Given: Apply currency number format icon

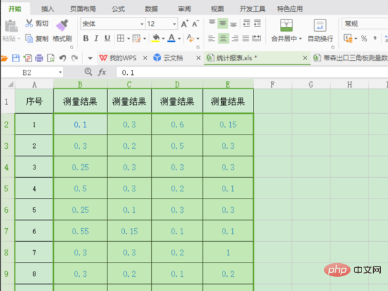Looking at the screenshot, I should [x=348, y=38].
